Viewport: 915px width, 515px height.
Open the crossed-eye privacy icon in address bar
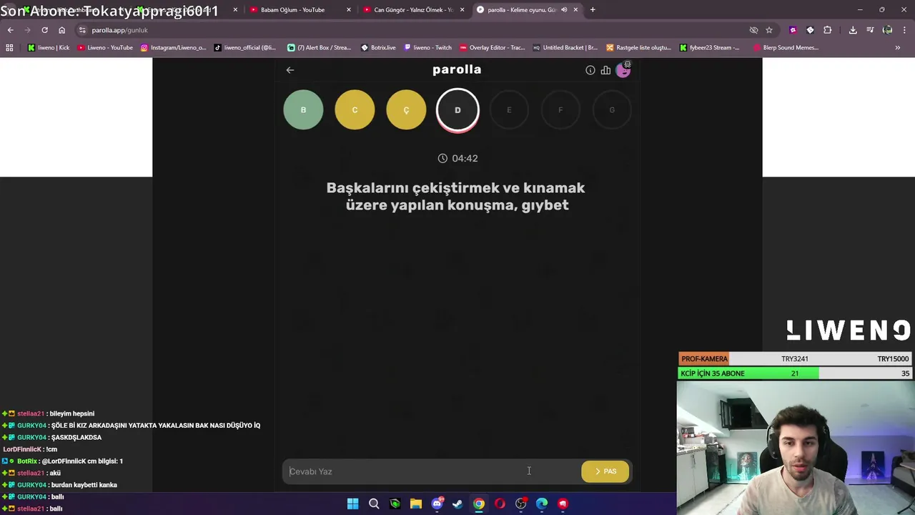coord(753,30)
